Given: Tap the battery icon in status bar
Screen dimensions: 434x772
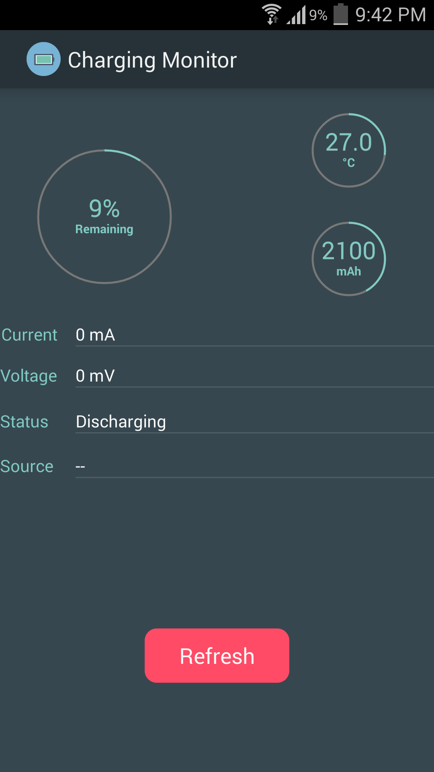Looking at the screenshot, I should [341, 14].
